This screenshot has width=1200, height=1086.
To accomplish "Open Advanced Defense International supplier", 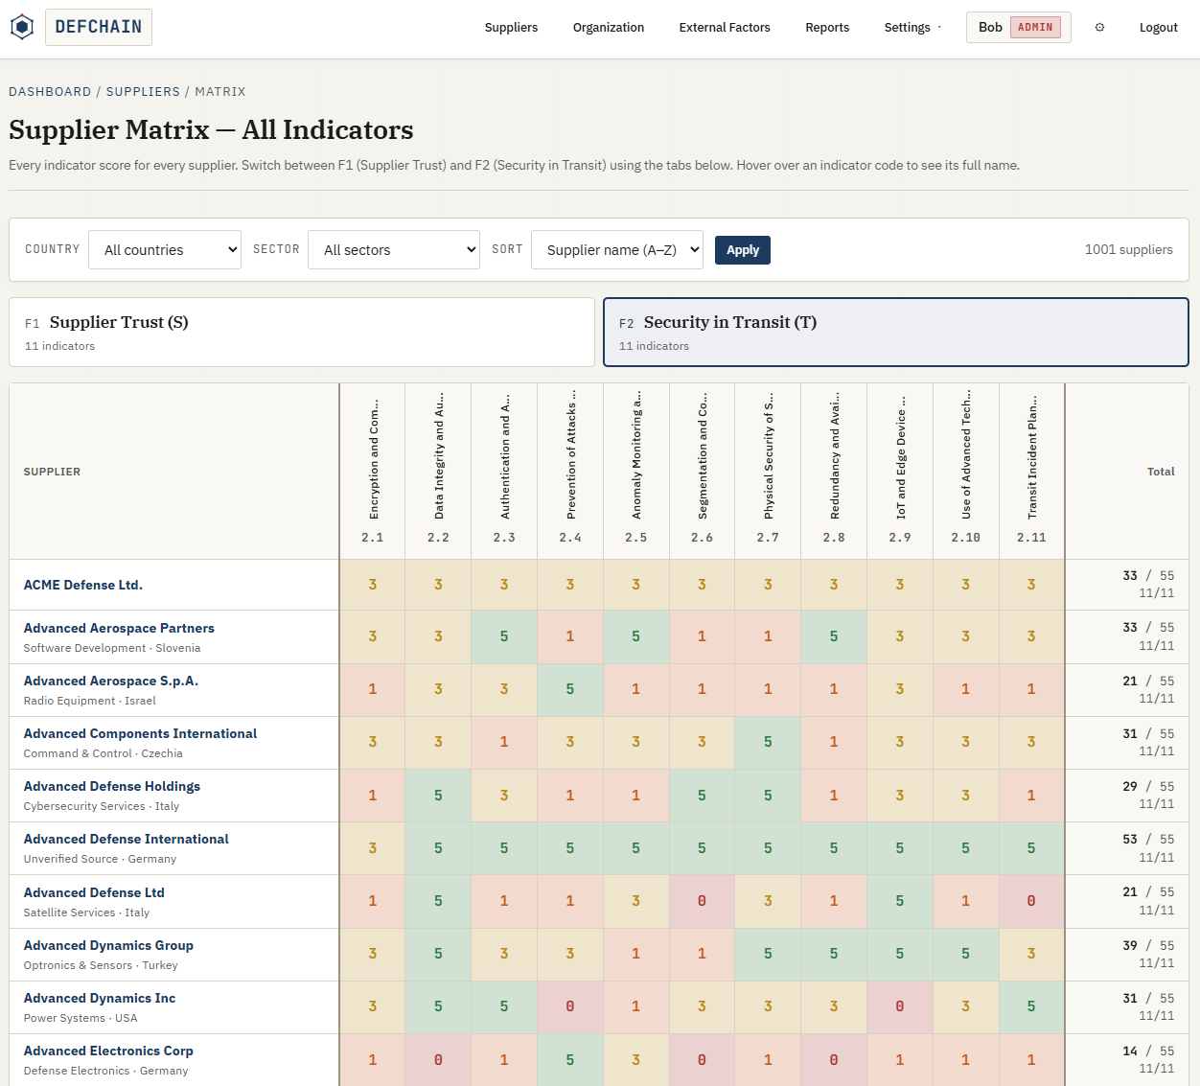I will point(127,839).
